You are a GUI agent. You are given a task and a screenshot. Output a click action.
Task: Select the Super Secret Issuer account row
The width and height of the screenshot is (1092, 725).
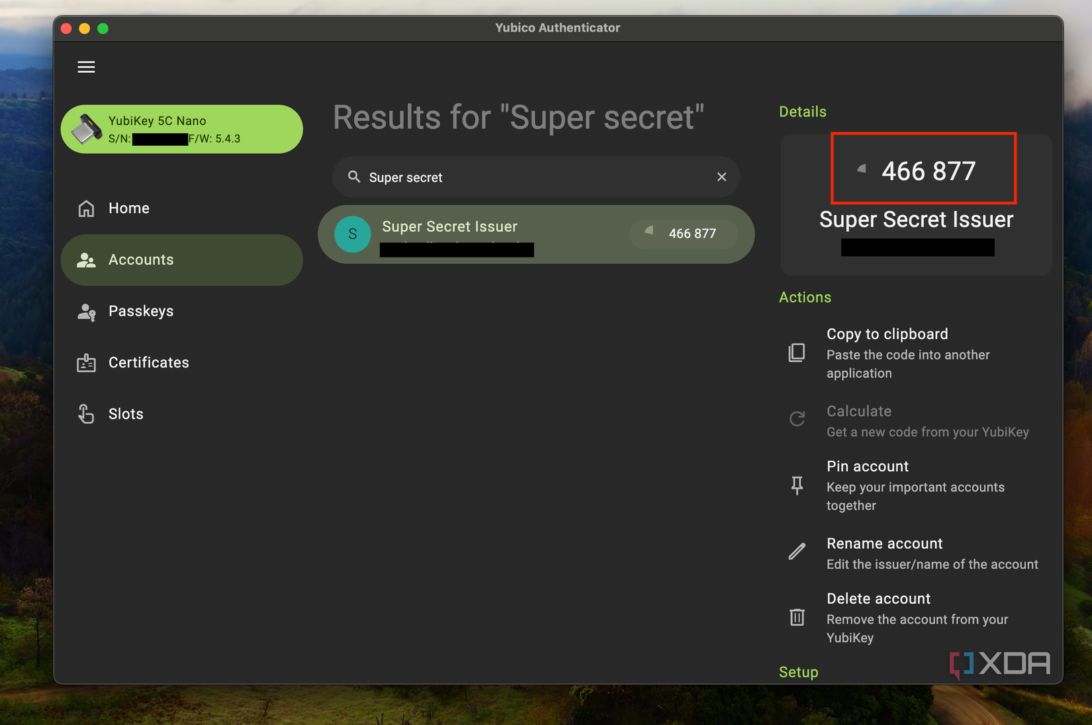coord(536,234)
